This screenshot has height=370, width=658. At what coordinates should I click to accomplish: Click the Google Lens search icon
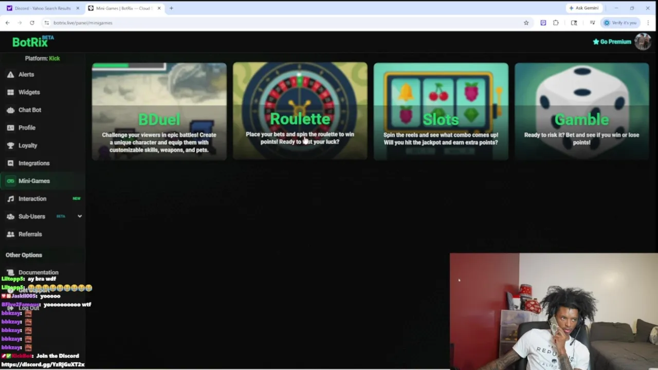tap(574, 23)
